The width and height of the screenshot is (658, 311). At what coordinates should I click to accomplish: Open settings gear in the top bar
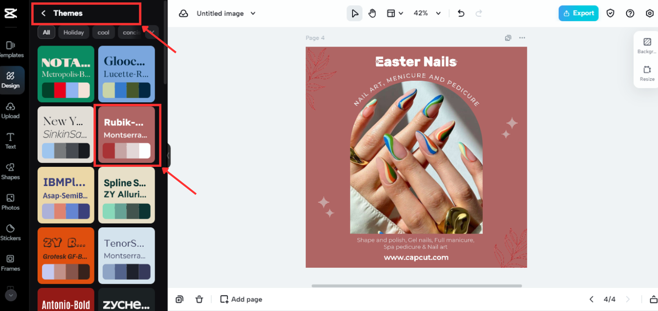pos(649,13)
